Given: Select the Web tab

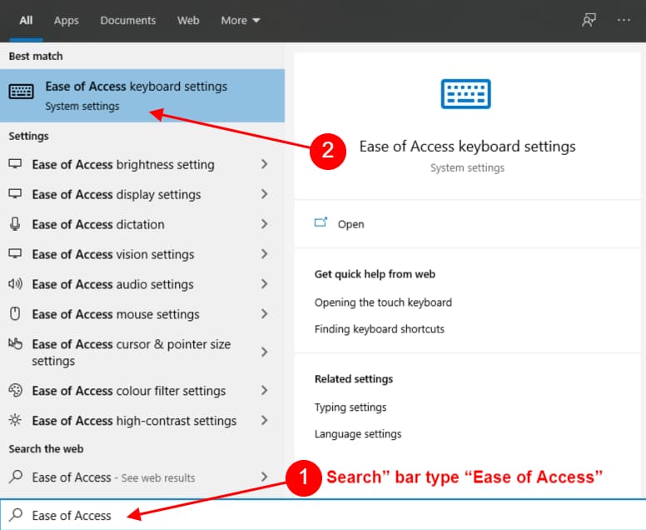Looking at the screenshot, I should pos(188,20).
